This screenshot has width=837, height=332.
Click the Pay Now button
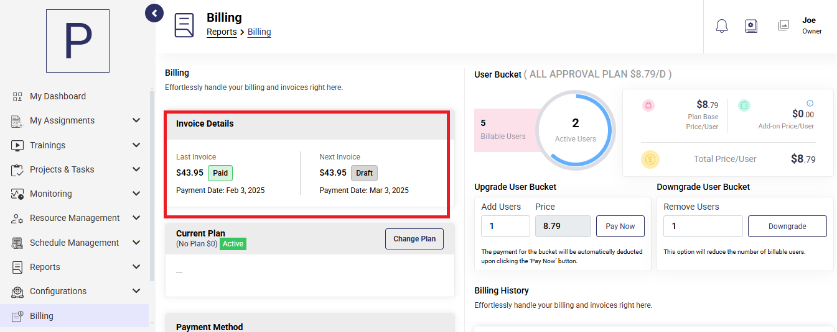[620, 227]
